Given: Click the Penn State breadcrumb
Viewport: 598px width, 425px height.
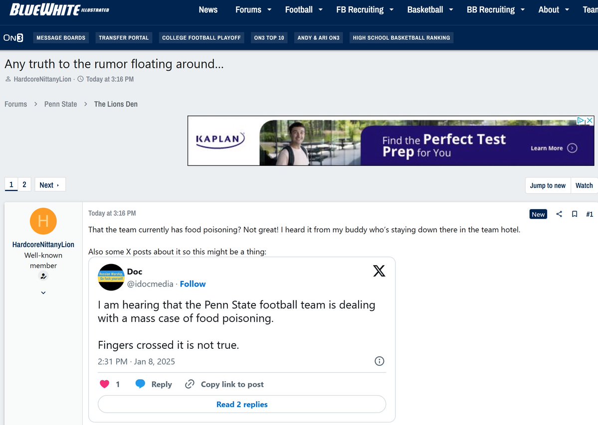Looking at the screenshot, I should (61, 104).
